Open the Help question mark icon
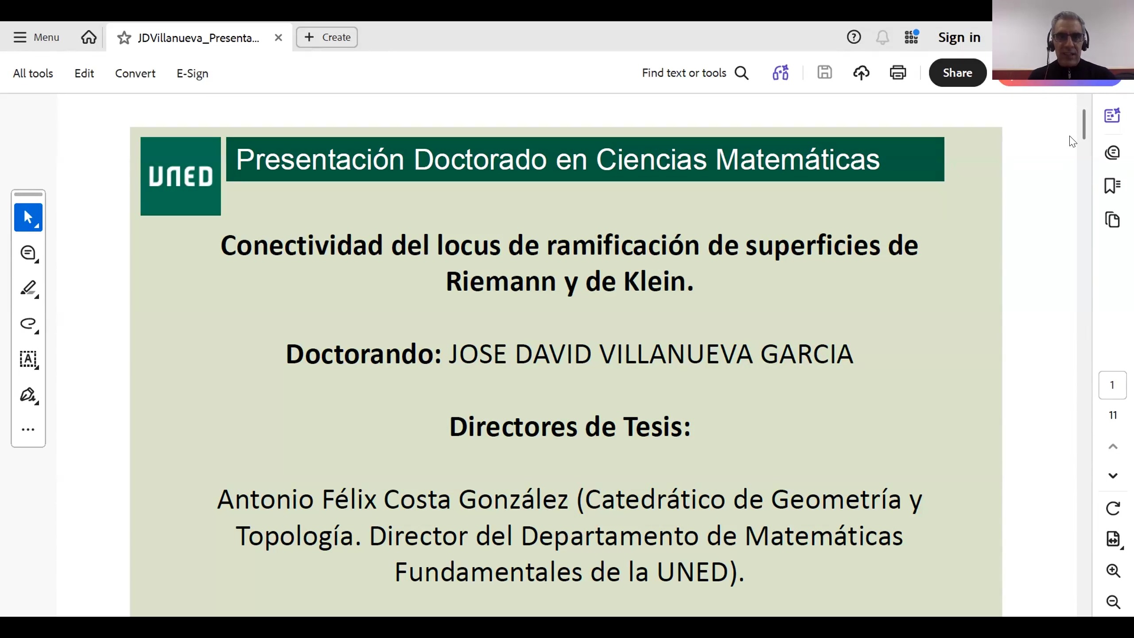 point(854,37)
